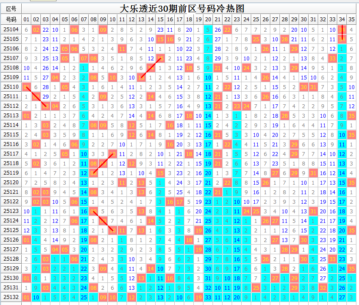Click red cell 35 in row 25113
Viewport: 359px width, 305px height.
pyautogui.click(x=352, y=116)
